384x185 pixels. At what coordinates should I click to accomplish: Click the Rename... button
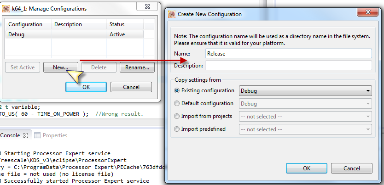137,67
